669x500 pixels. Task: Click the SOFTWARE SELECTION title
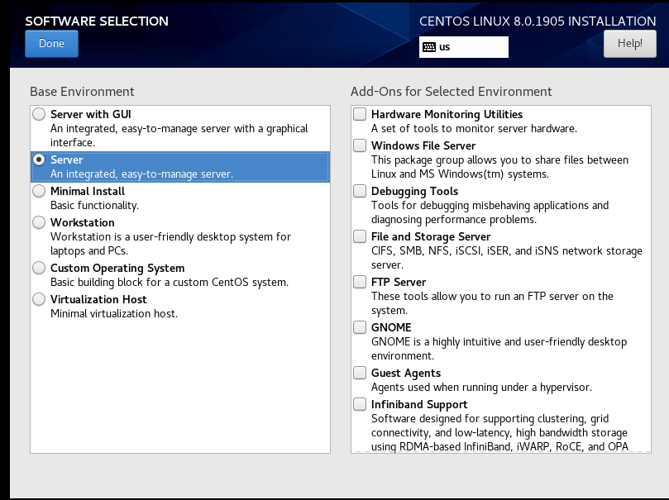(97, 21)
